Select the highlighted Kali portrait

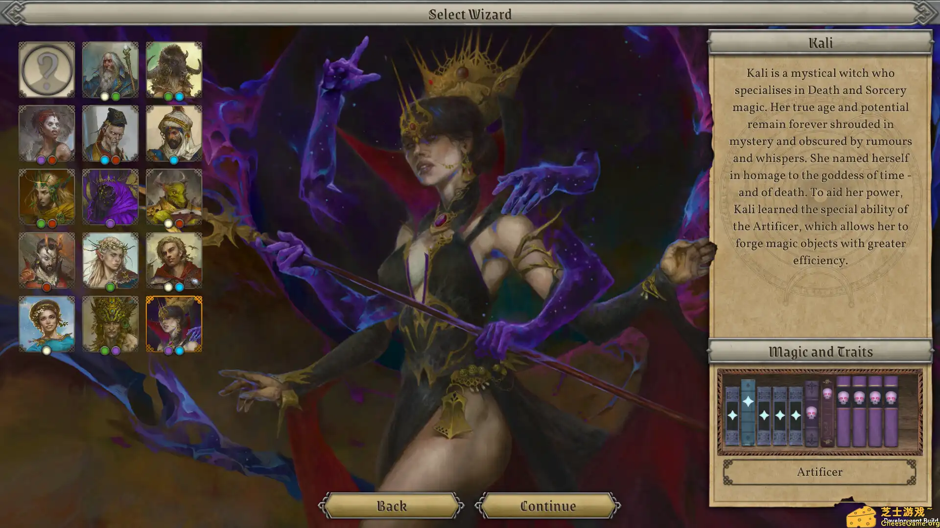tap(174, 324)
